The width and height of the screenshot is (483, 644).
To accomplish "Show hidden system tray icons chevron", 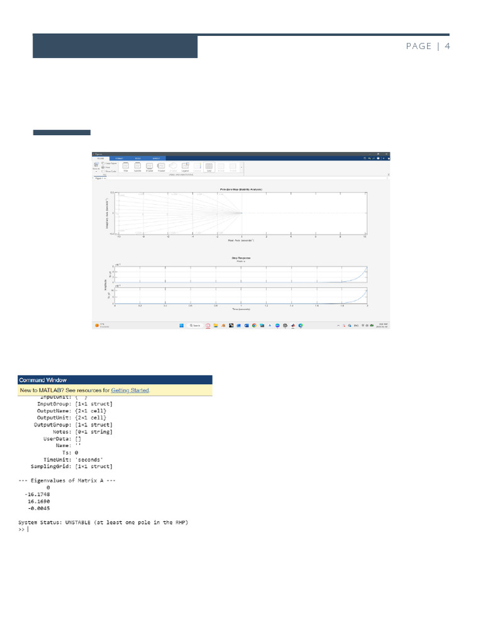I will coord(338,325).
